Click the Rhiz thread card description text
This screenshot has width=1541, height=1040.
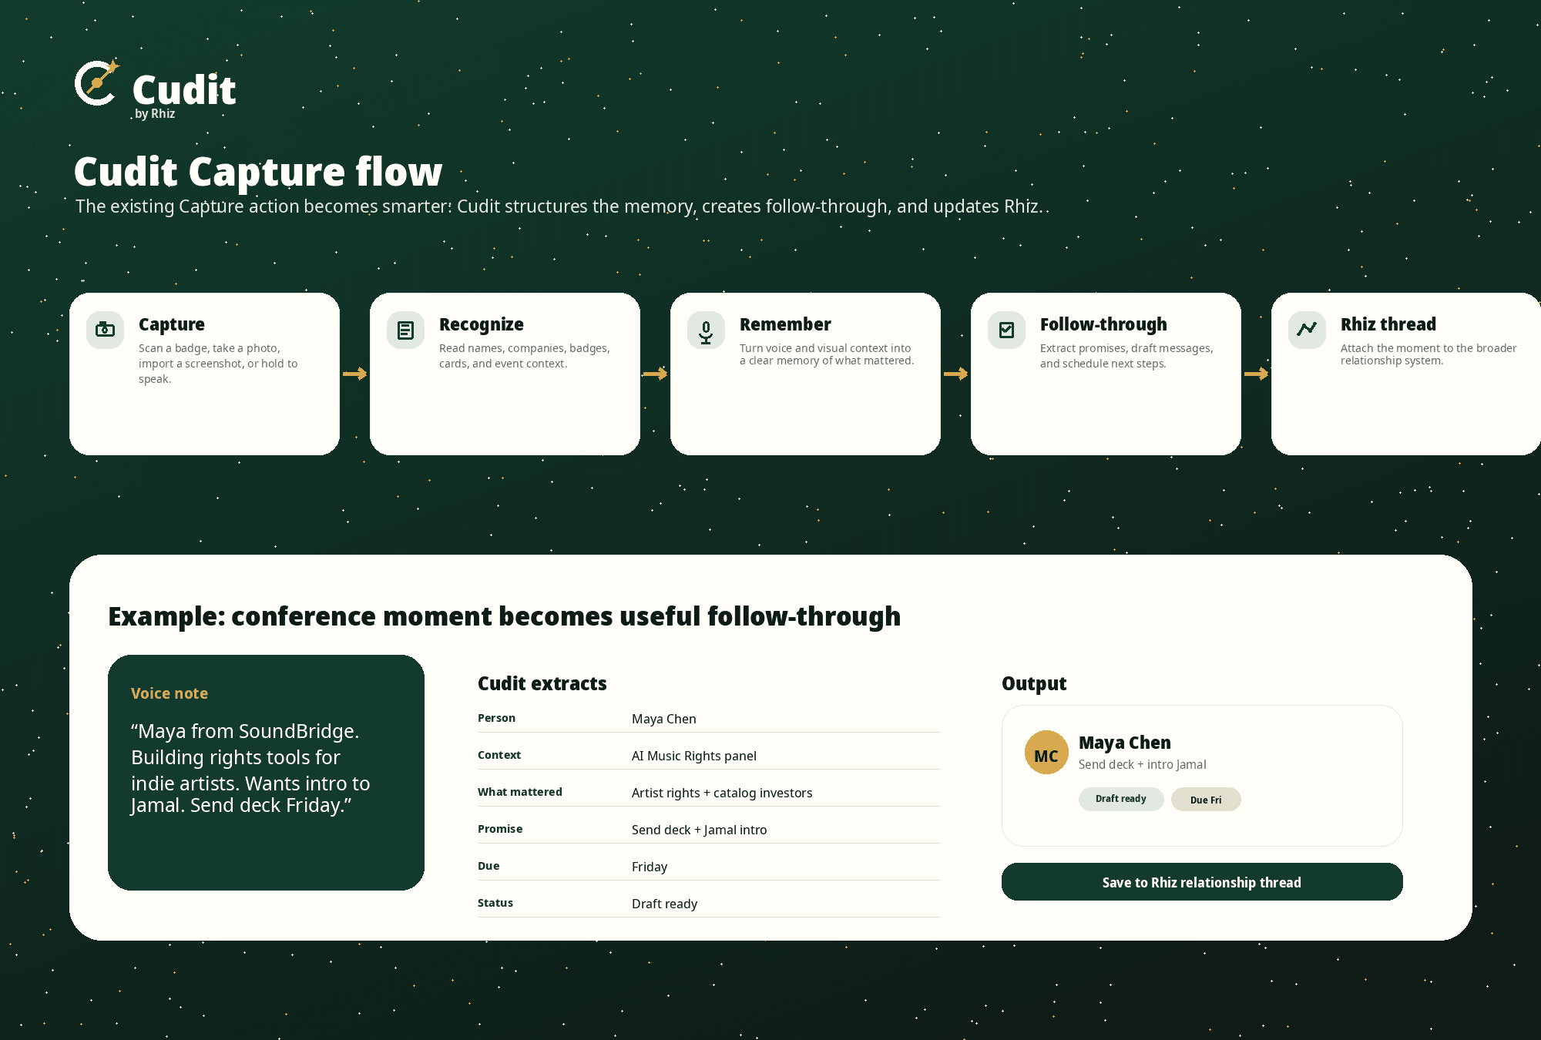(1429, 354)
